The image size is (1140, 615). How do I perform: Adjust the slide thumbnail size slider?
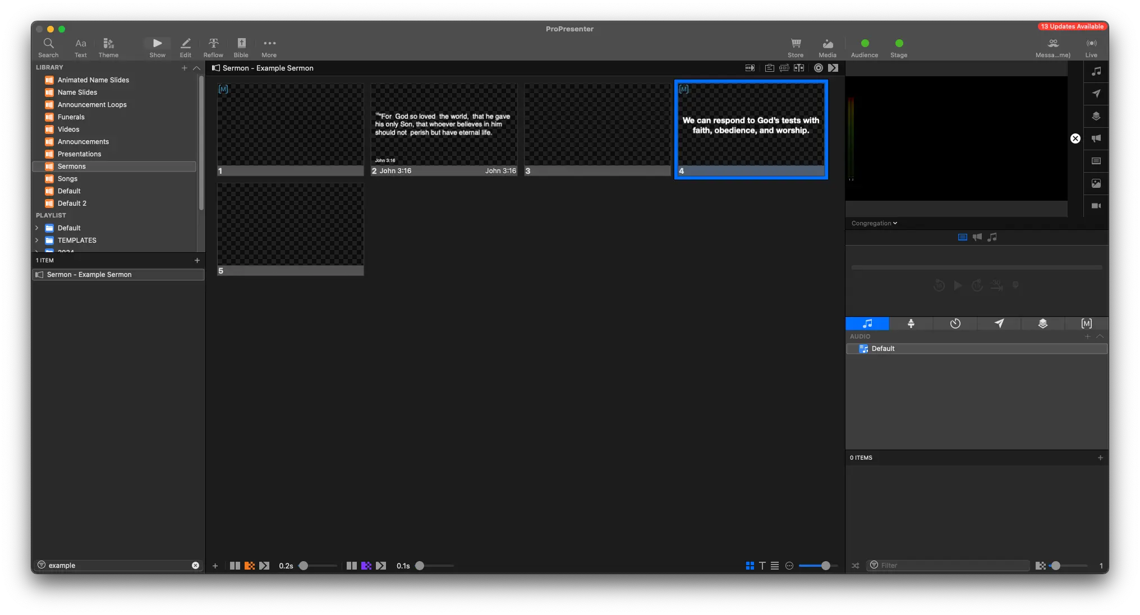point(825,566)
